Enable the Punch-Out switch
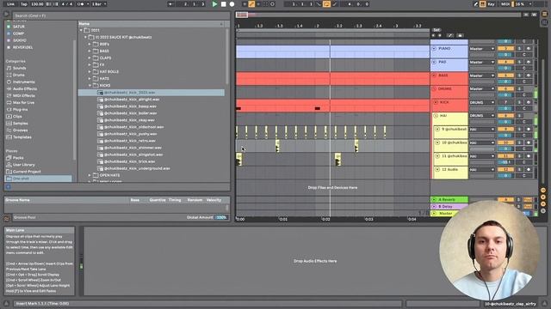Screen dimensions: 551x309 (335, 4)
